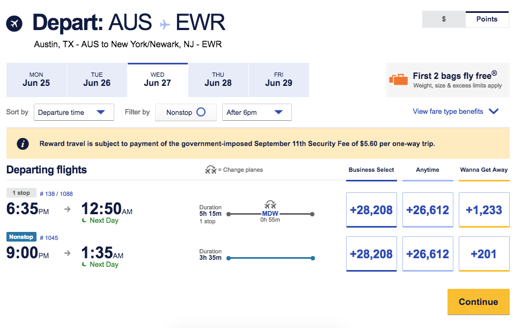Click the change planes icon above MDW

(270, 205)
